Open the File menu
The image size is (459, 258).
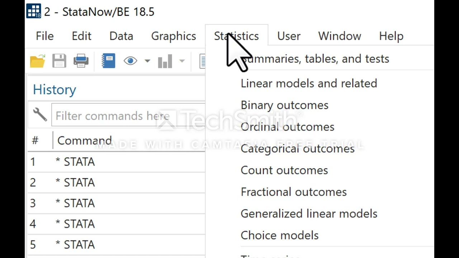tap(45, 36)
